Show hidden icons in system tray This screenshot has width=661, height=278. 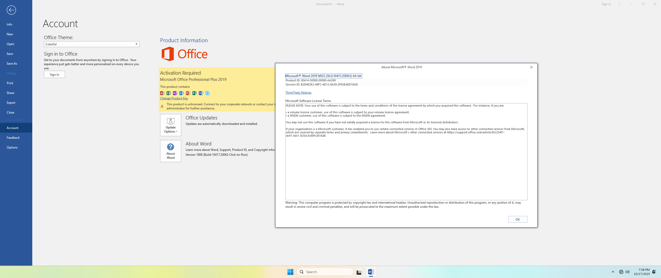pyautogui.click(x=613, y=272)
